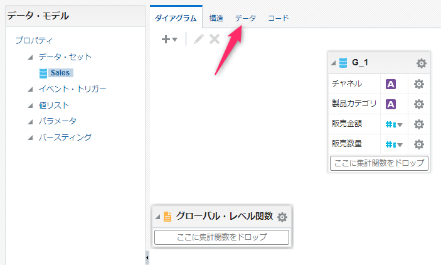Open the plus add-new dropdown in toolbar

pos(169,40)
